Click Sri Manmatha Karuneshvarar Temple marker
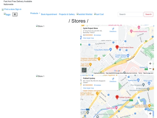The width and height of the screenshot is (157, 118). tap(148, 89)
